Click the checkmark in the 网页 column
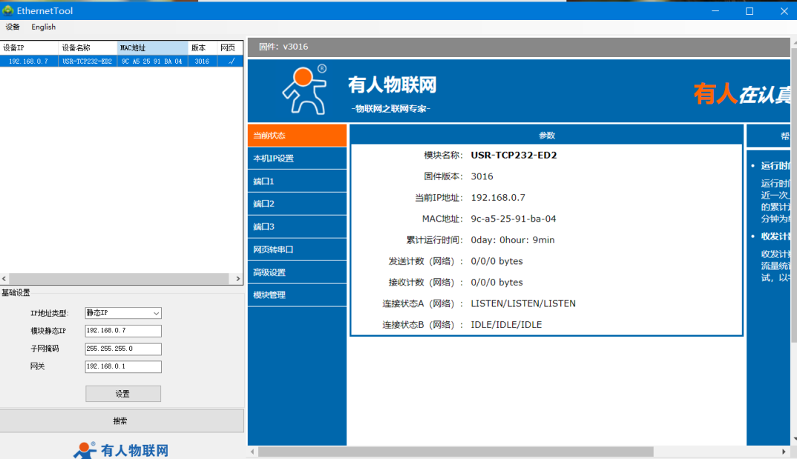 (230, 62)
